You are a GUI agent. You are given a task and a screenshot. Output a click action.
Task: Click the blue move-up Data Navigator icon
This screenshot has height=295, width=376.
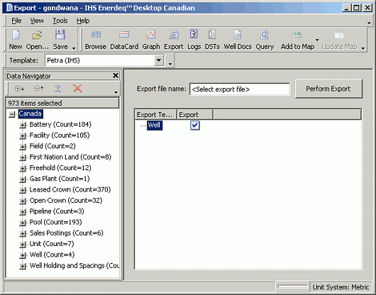click(x=57, y=89)
